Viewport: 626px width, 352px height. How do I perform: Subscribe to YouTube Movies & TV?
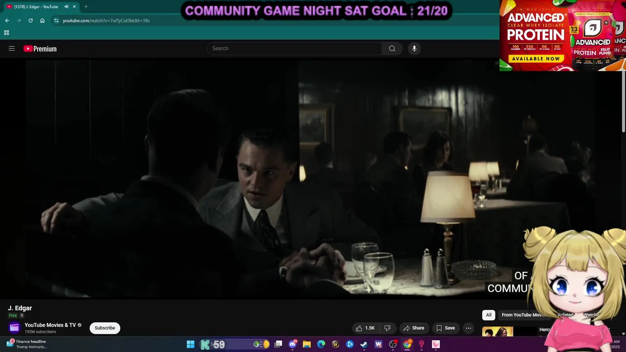(105, 328)
